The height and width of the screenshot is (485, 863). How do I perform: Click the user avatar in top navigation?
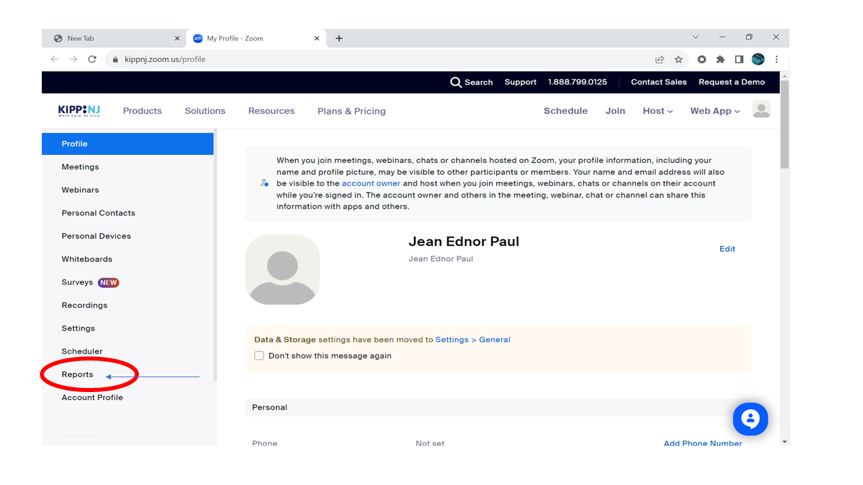761,110
